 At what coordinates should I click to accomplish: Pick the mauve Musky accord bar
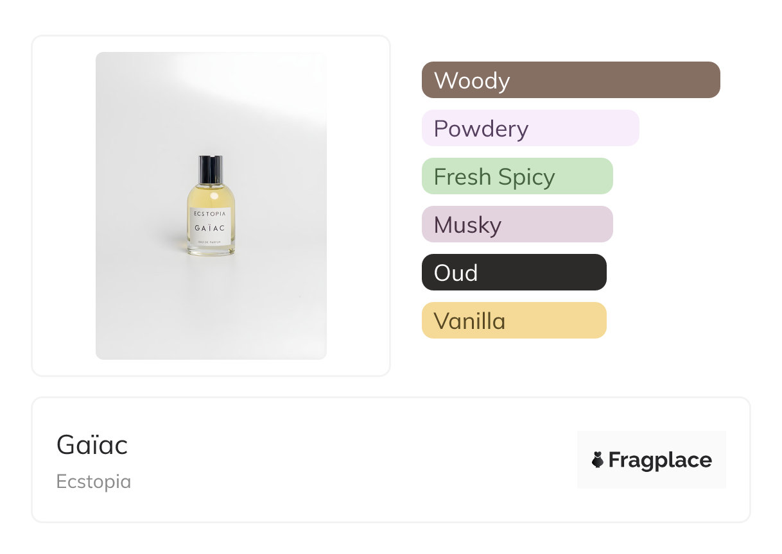click(517, 224)
